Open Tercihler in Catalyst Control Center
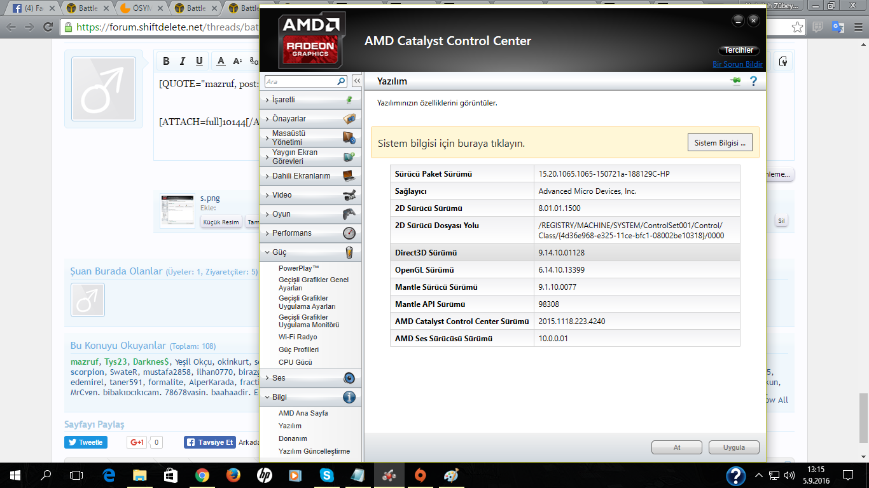 tap(739, 50)
